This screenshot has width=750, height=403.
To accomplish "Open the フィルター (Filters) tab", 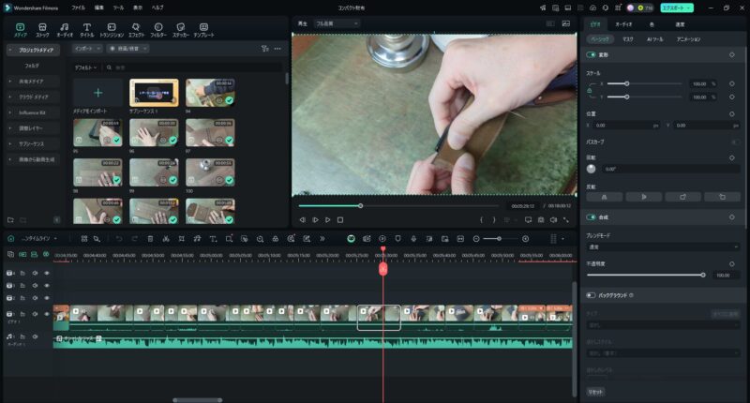I will pos(158,30).
